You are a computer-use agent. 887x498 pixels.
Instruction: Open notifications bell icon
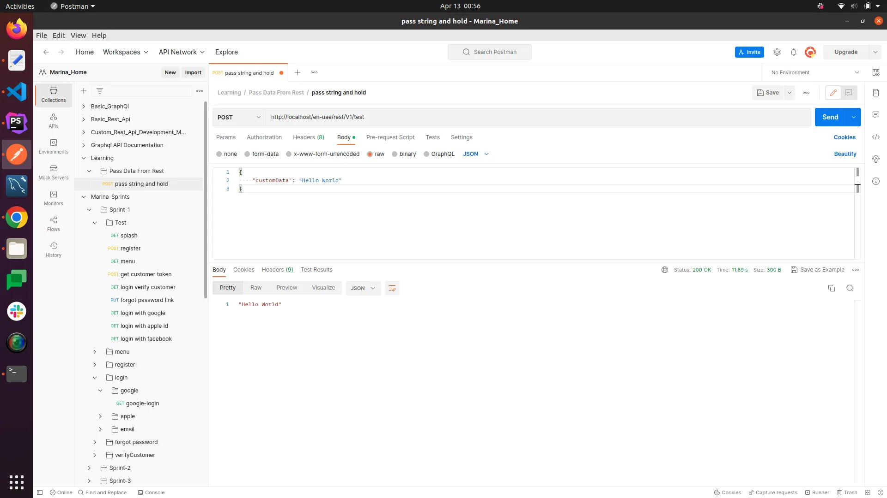[x=793, y=52]
